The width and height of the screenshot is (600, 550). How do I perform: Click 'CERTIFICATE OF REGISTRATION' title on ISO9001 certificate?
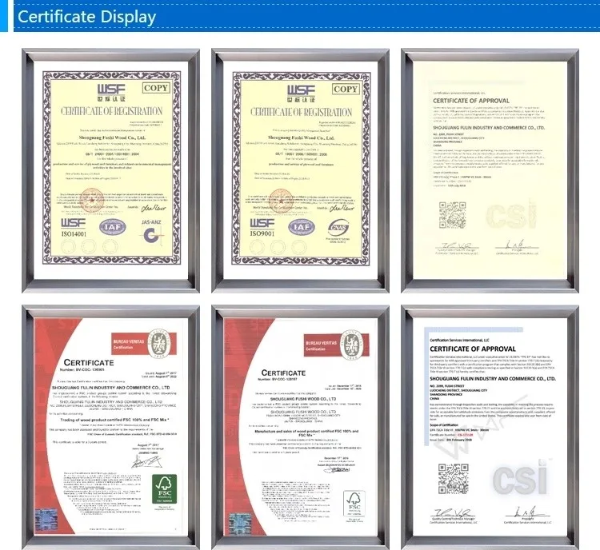(x=301, y=112)
